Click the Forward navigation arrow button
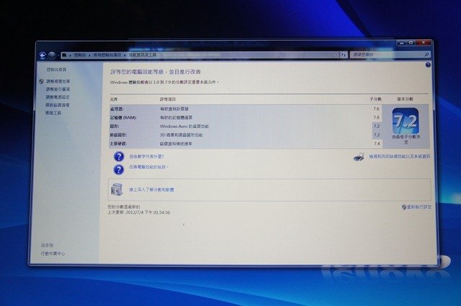The image size is (461, 306). click(52, 55)
